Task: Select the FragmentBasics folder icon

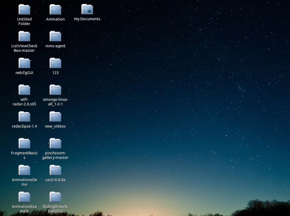Action: (x=24, y=144)
